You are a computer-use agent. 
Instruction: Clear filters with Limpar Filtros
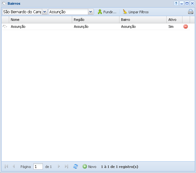click(135, 12)
